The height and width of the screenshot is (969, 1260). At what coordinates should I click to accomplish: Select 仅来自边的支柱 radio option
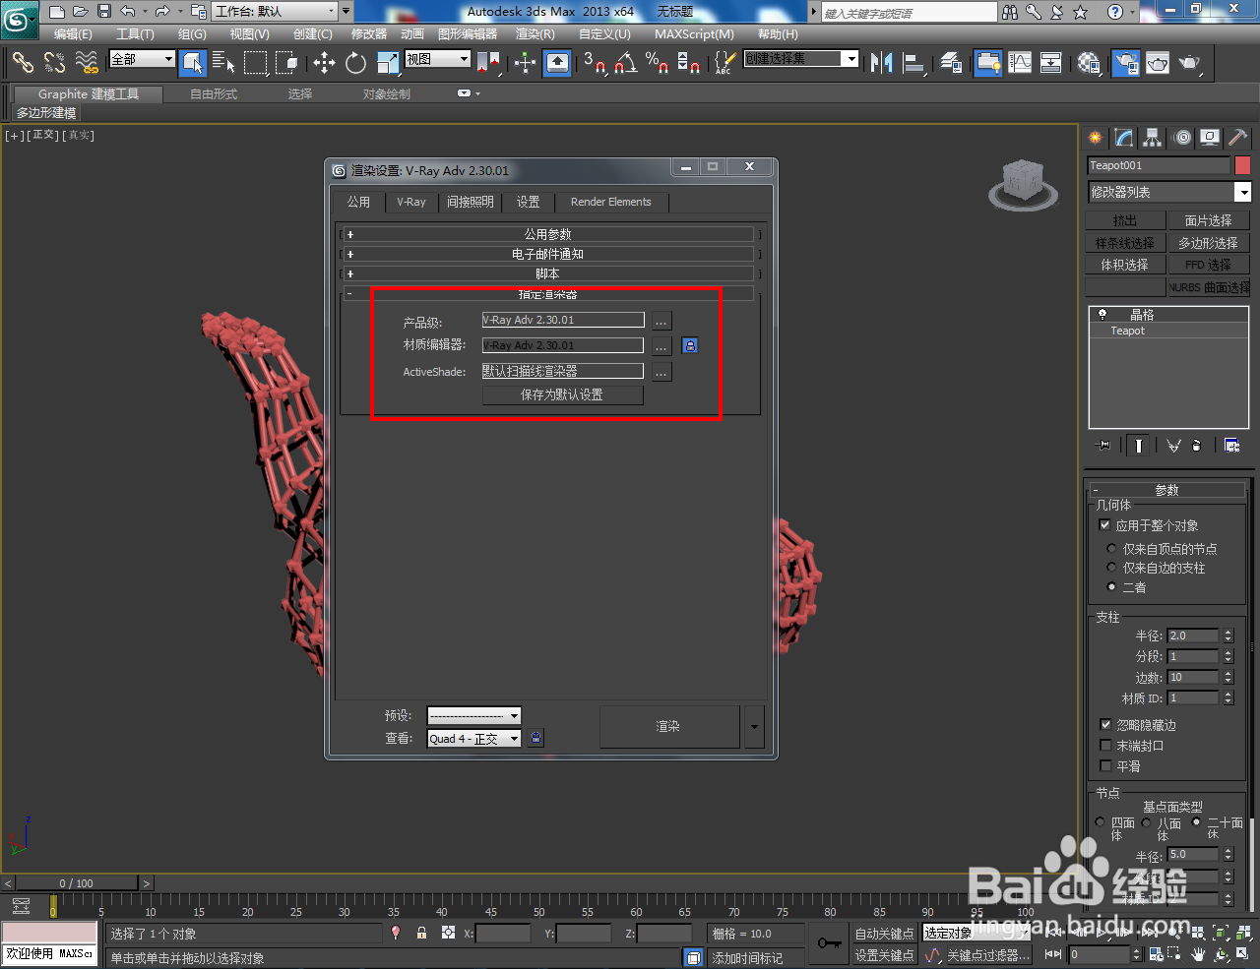point(1112,568)
